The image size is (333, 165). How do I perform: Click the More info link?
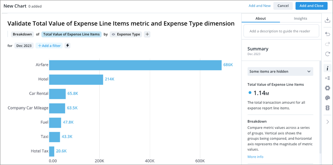tap(255, 156)
